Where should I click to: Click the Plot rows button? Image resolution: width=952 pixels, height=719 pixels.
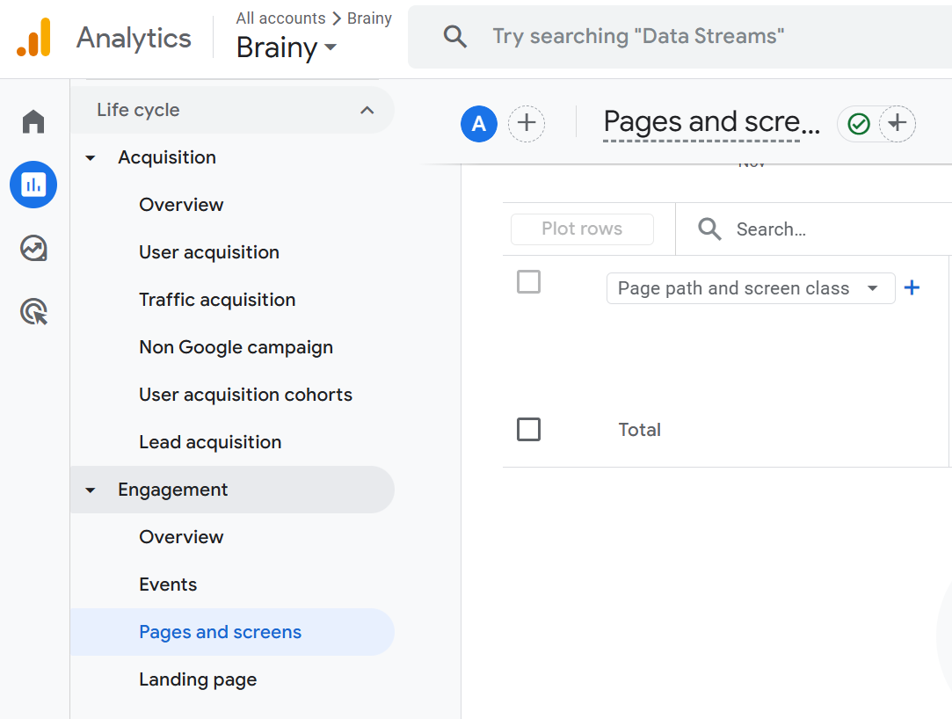tap(582, 229)
